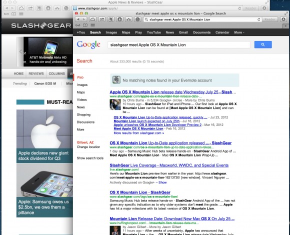
Task: Focus the Google Search window address bar
Action: (x=202, y=19)
